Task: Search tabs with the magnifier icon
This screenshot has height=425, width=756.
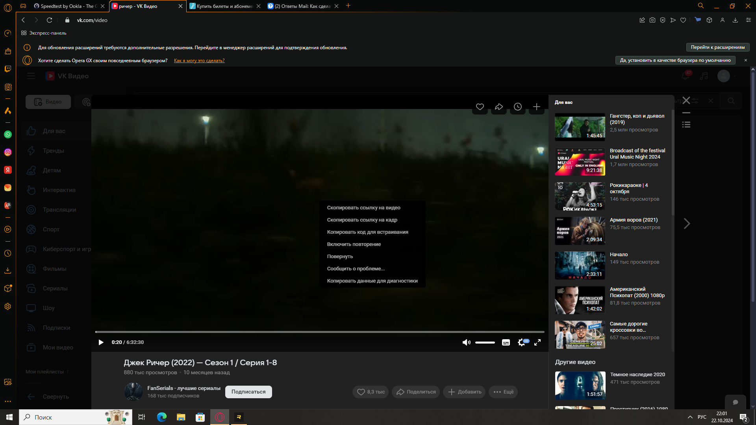Action: [x=701, y=6]
